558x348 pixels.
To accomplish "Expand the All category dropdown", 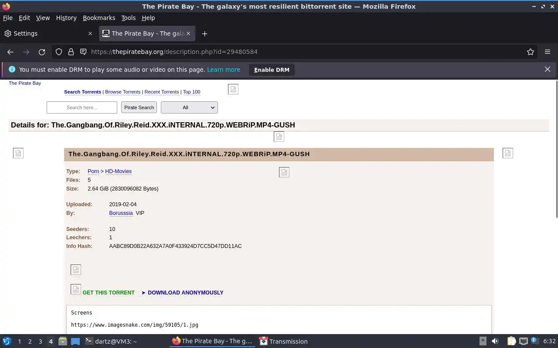I will click(189, 107).
